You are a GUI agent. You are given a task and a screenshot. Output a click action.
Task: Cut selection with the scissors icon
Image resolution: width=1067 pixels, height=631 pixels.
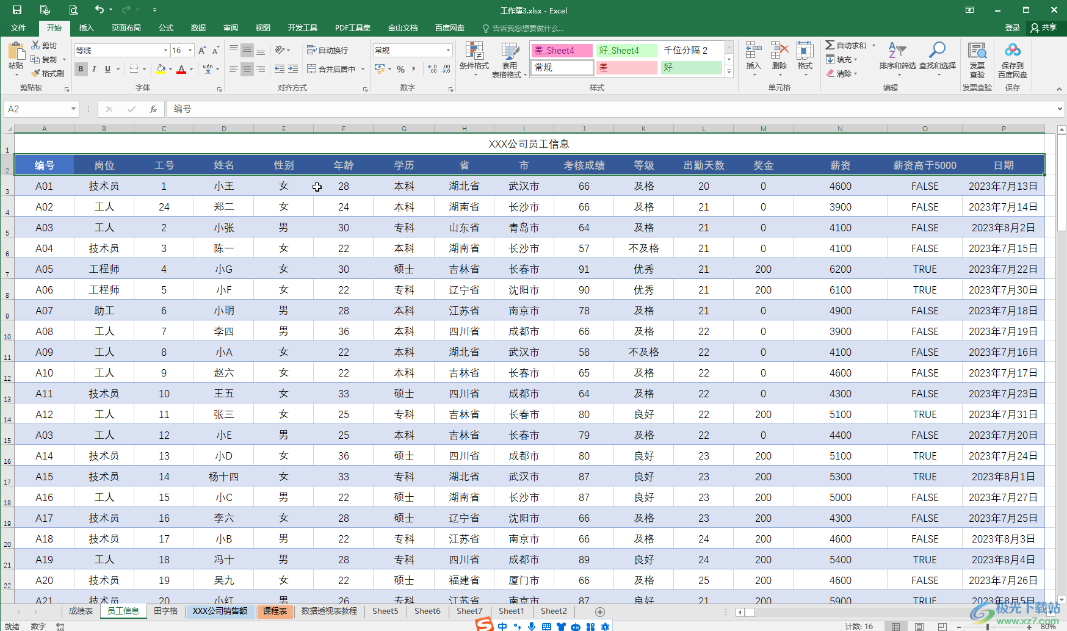point(44,45)
